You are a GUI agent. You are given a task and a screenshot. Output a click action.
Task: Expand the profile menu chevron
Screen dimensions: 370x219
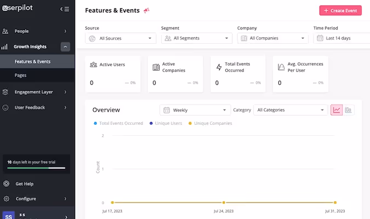66,217
